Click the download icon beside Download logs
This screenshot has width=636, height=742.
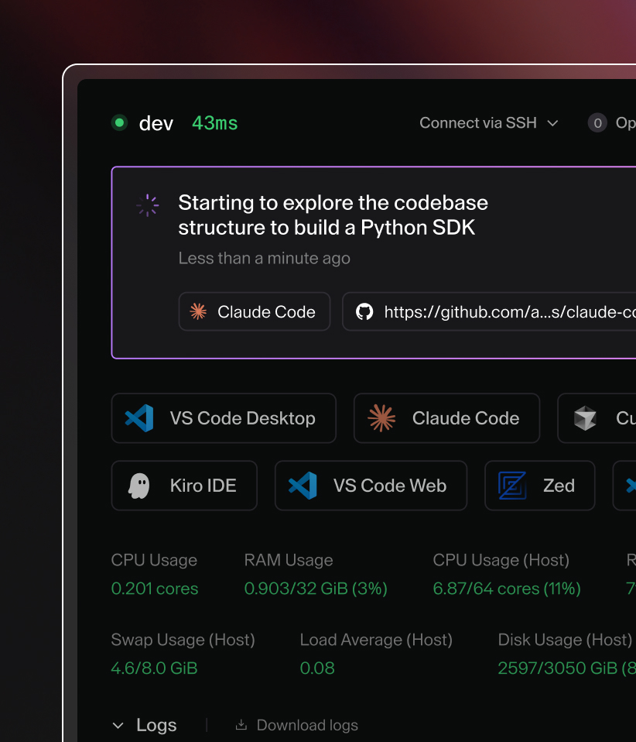click(241, 725)
